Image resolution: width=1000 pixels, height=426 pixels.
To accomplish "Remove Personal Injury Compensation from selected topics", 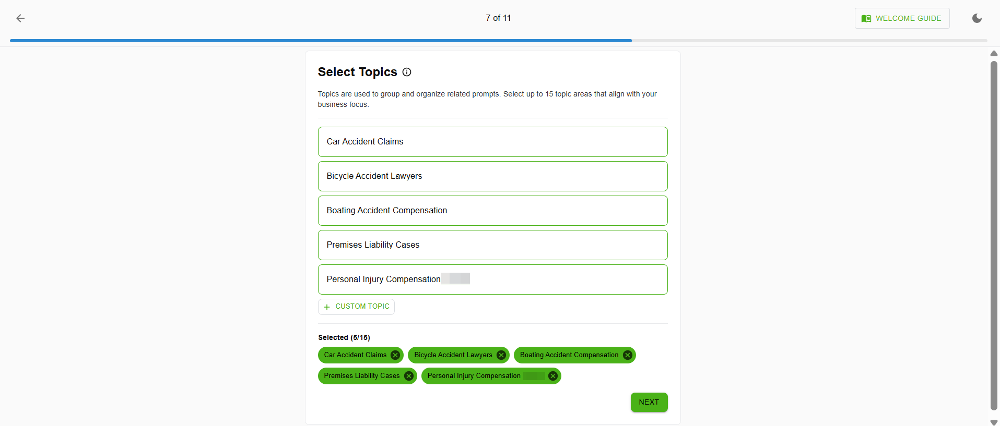I will click(553, 376).
